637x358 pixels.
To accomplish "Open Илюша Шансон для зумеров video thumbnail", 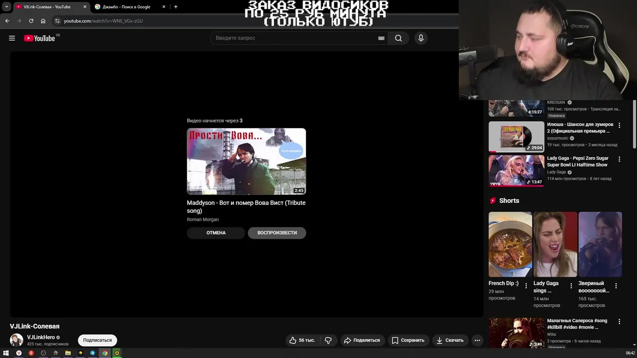I will coord(516,137).
